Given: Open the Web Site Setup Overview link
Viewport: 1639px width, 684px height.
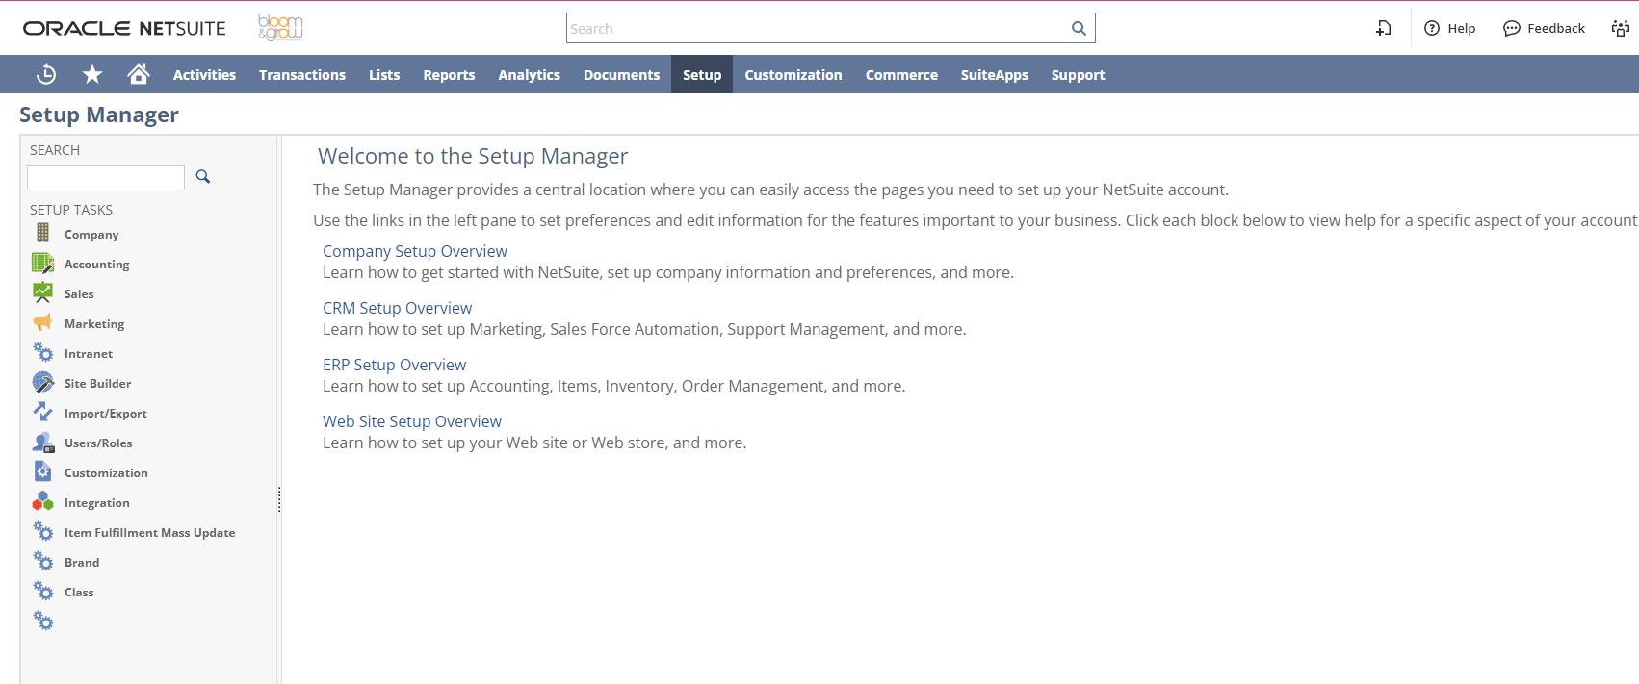Looking at the screenshot, I should click(412, 421).
